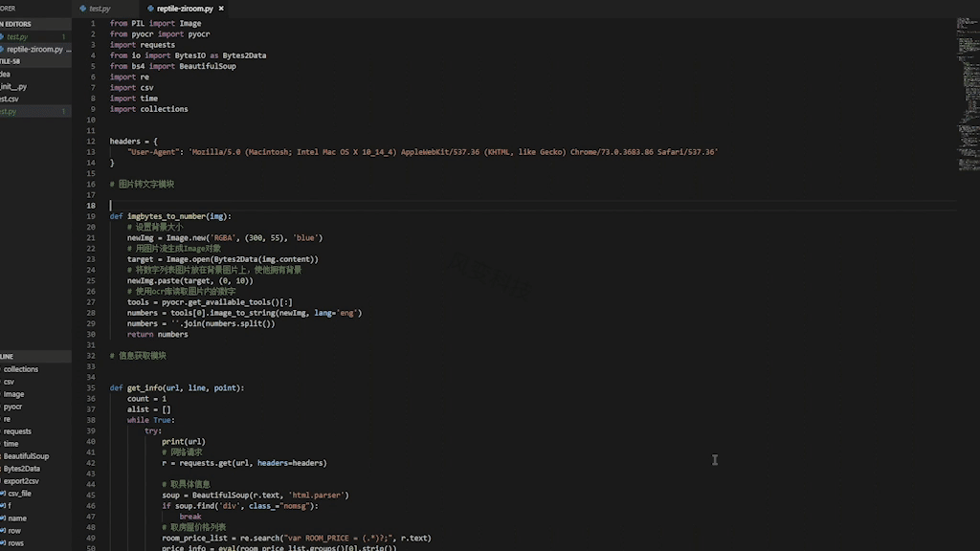Image resolution: width=980 pixels, height=551 pixels.
Task: Jump to Image symbol in the Outline
Action: [x=13, y=394]
